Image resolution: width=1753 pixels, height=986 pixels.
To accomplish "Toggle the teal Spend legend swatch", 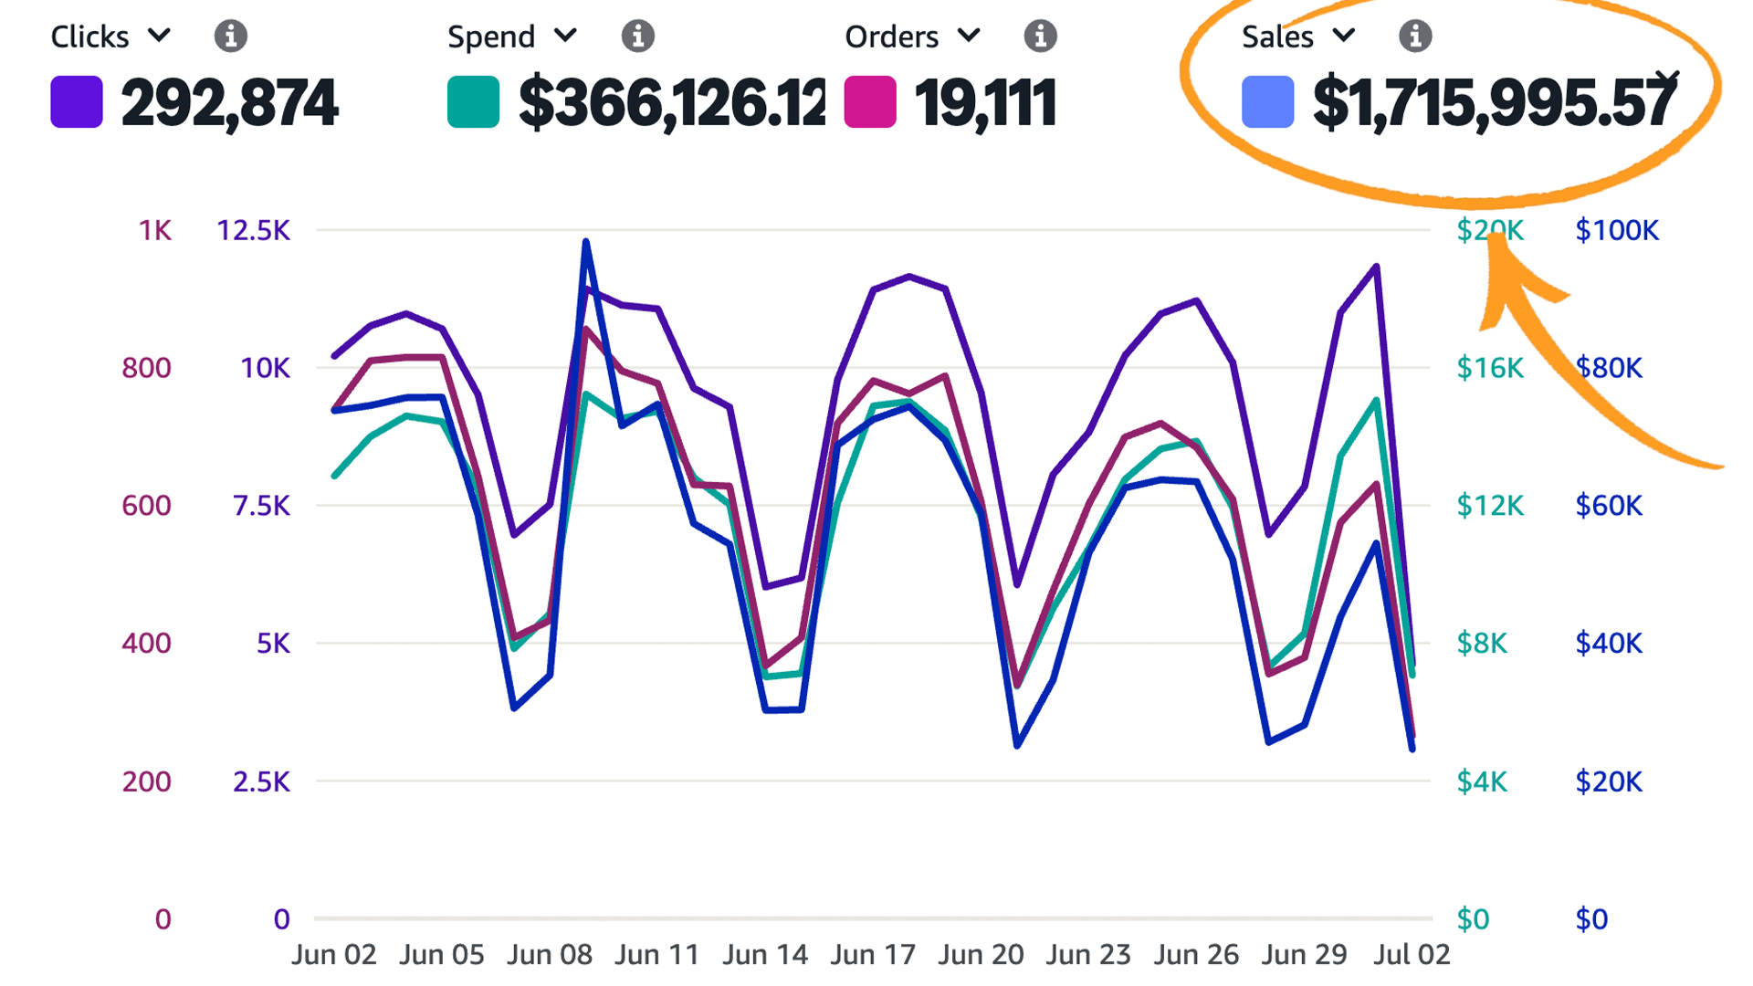I will coord(471,102).
